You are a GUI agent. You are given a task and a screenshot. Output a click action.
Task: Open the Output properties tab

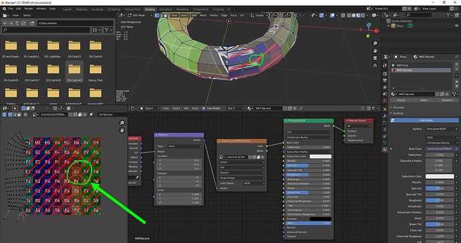pyautogui.click(x=385, y=80)
